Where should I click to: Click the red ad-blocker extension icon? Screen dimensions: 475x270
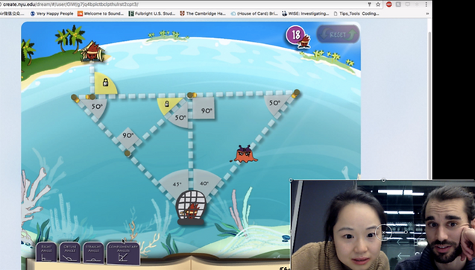click(x=389, y=4)
